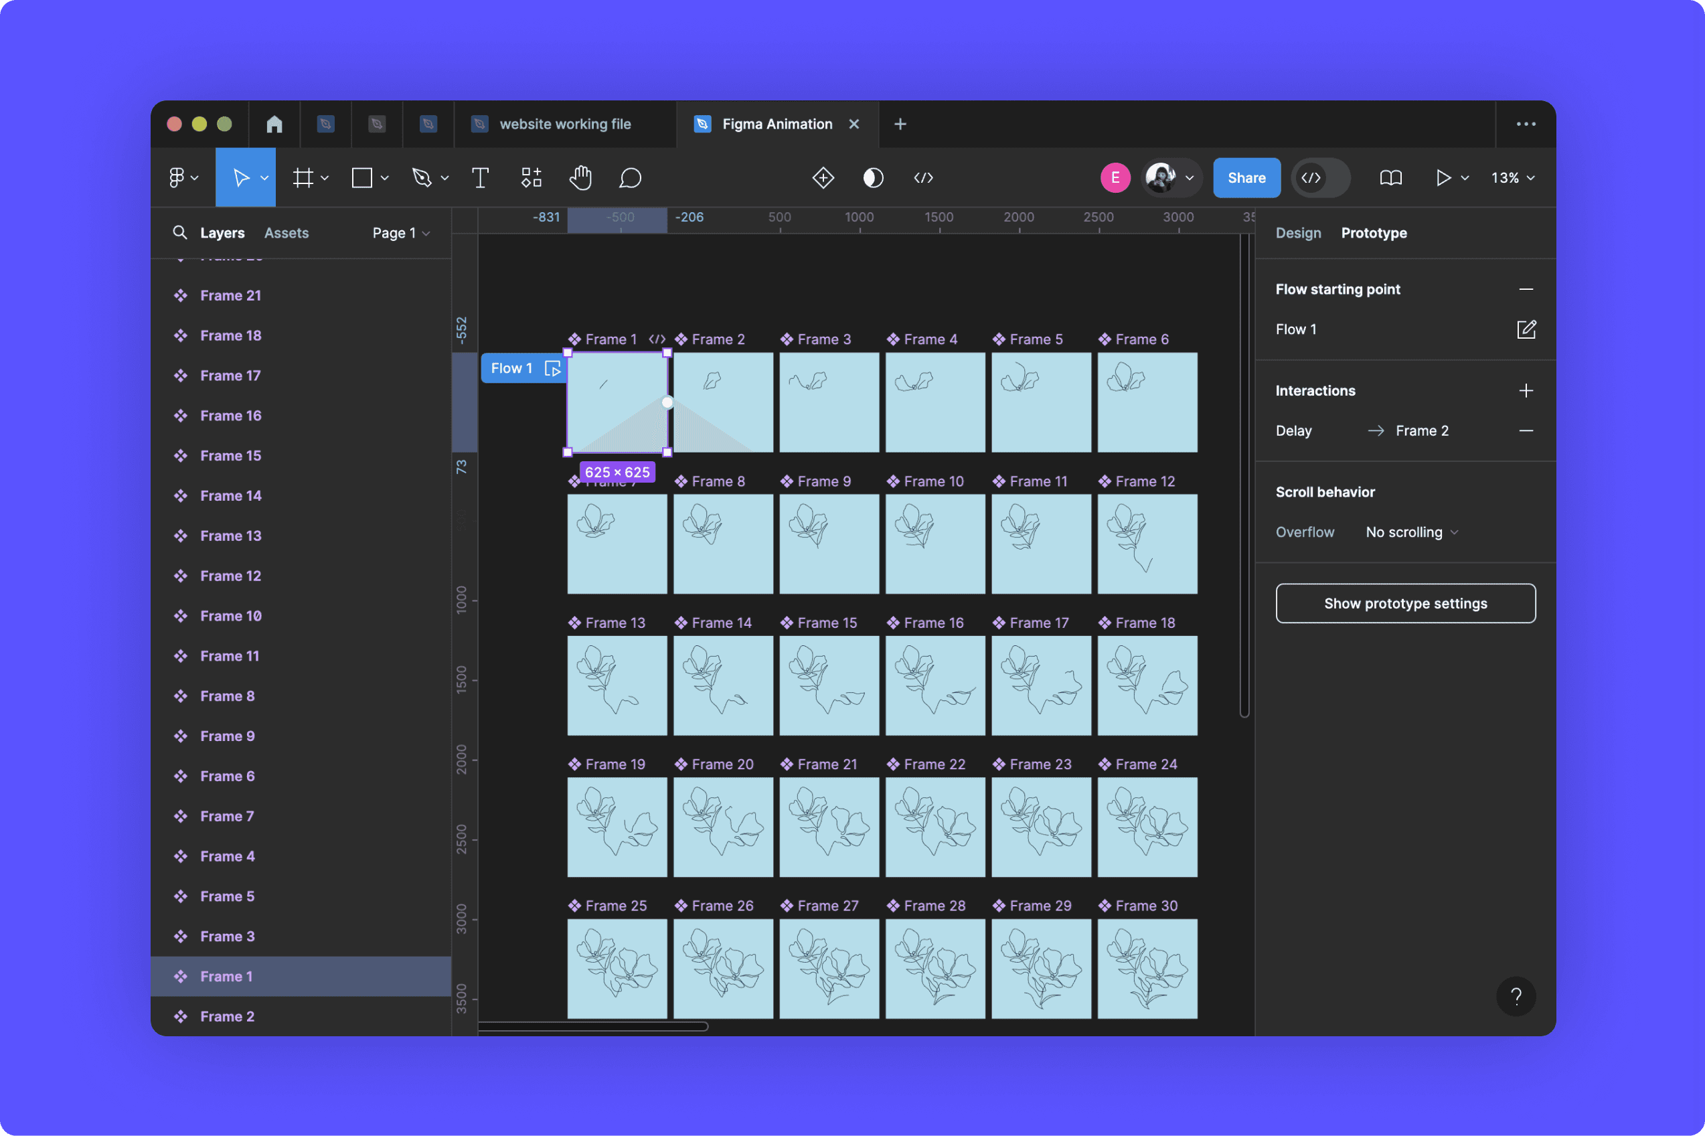Open the No scrolling overflow dropdown
Image resolution: width=1705 pixels, height=1136 pixels.
tap(1411, 532)
